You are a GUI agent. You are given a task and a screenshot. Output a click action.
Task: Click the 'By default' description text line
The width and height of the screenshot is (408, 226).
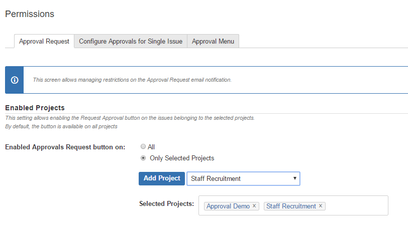click(61, 126)
